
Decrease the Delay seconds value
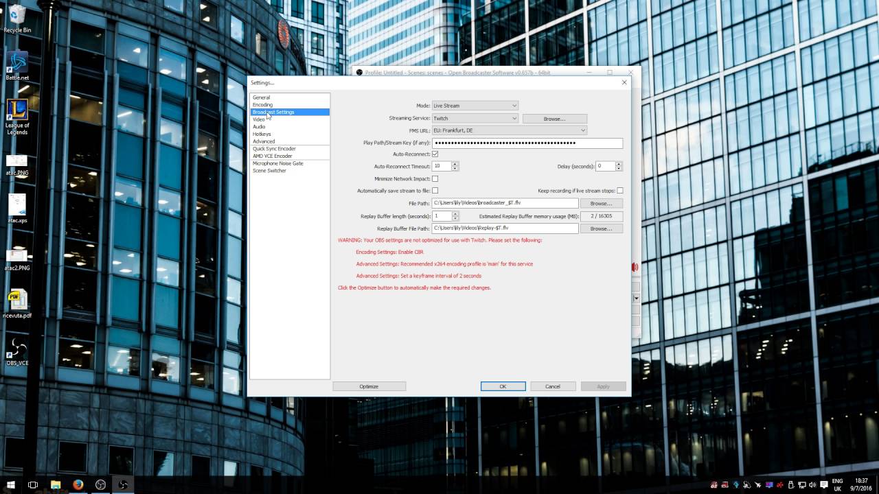point(619,168)
